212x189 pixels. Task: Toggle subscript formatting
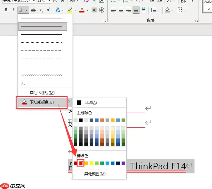pos(41,10)
